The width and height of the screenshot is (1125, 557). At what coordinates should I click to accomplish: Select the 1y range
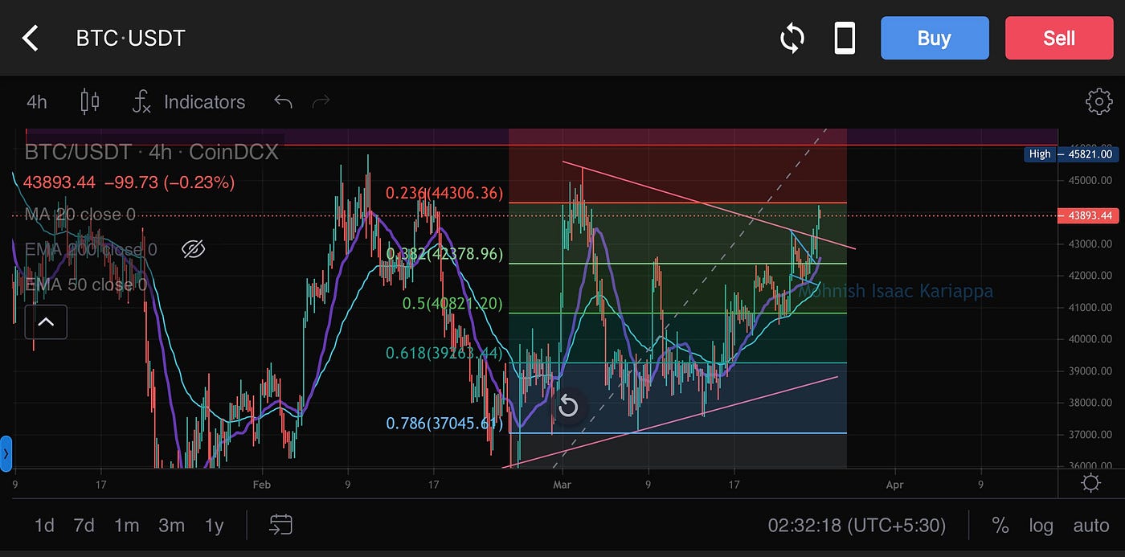pyautogui.click(x=214, y=526)
